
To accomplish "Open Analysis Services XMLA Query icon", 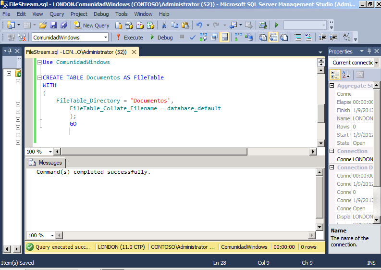I will (x=150, y=25).
